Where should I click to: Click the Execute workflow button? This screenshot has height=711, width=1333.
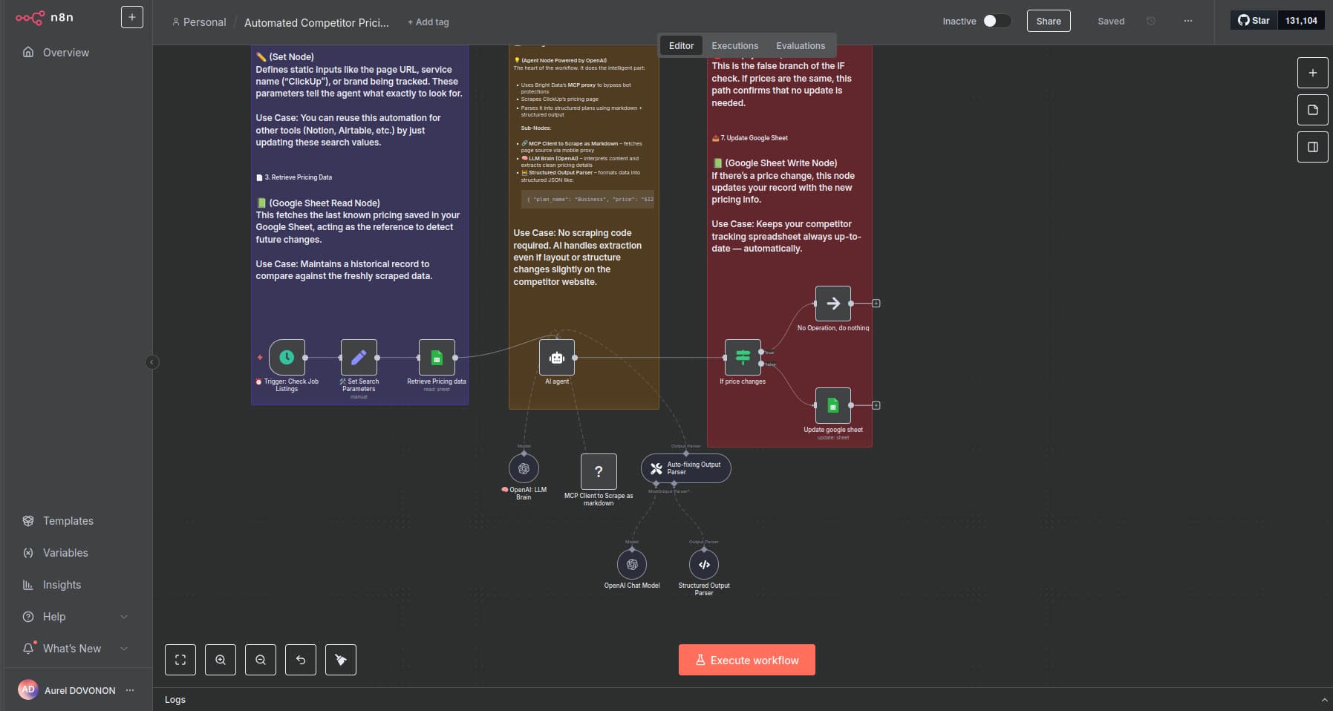click(746, 660)
